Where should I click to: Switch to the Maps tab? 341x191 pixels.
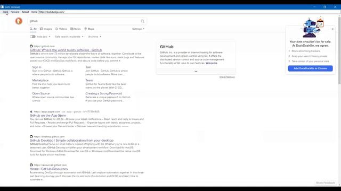[x=89, y=29]
